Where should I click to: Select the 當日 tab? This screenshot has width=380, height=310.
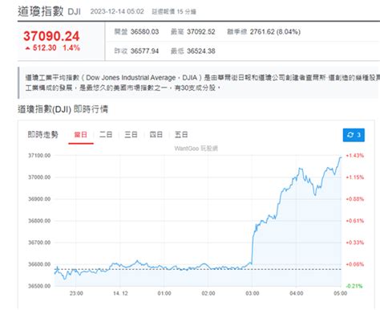tap(81, 135)
